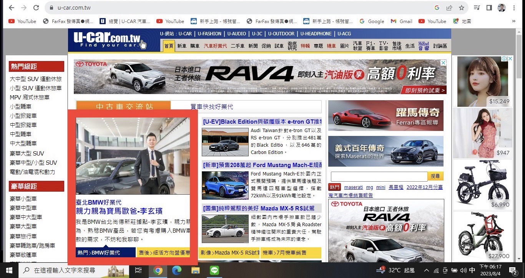Viewport: 525px width, 278px height.
Task: Open 買車快找好業代 link
Action: pyautogui.click(x=212, y=107)
